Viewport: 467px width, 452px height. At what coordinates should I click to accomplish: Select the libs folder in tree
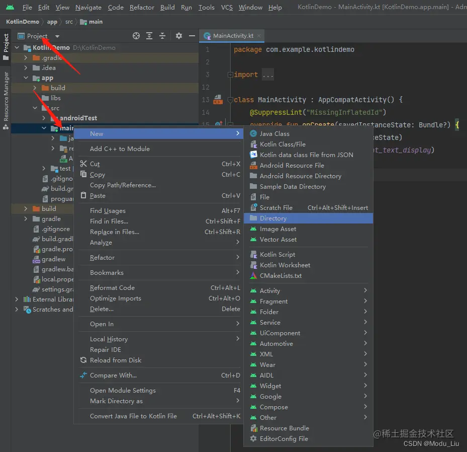pos(56,98)
